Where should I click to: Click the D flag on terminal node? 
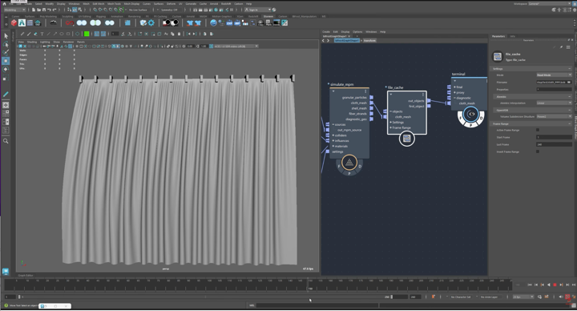[x=481, y=119]
